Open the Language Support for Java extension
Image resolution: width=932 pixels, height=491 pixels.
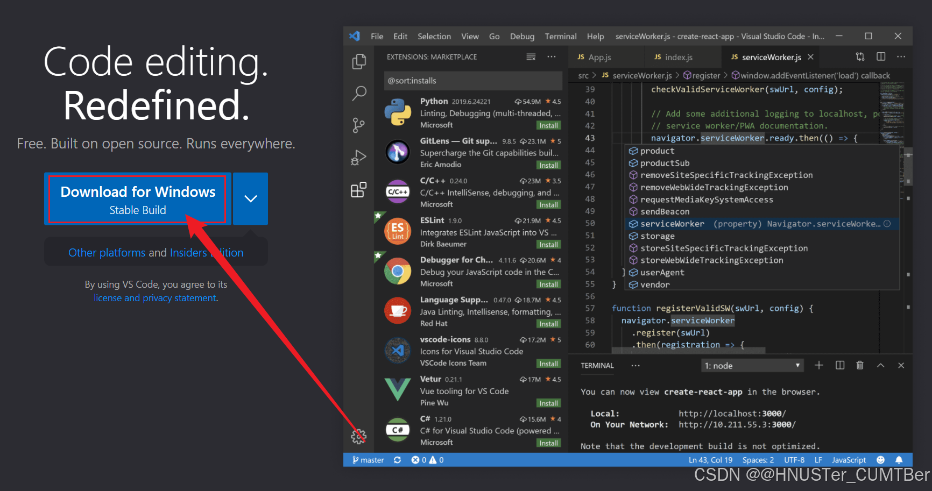pyautogui.click(x=473, y=311)
